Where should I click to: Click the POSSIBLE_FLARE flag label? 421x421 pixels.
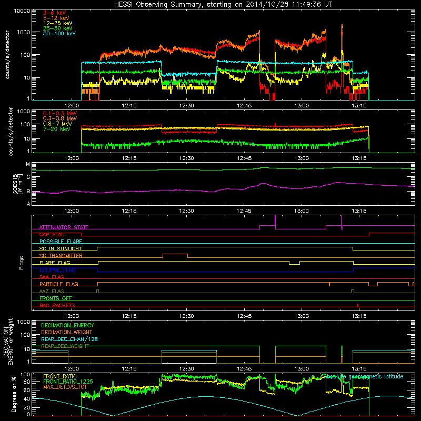[x=61, y=242]
